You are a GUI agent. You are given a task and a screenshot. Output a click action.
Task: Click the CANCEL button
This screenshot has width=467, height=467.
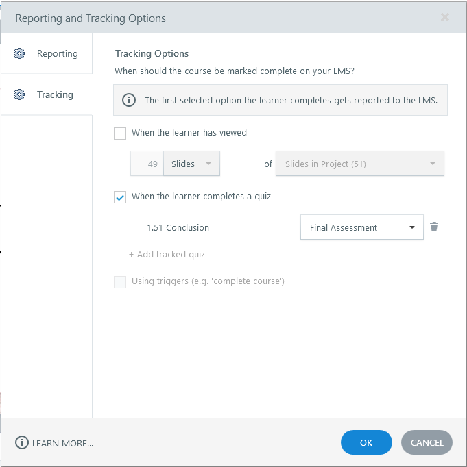click(427, 442)
